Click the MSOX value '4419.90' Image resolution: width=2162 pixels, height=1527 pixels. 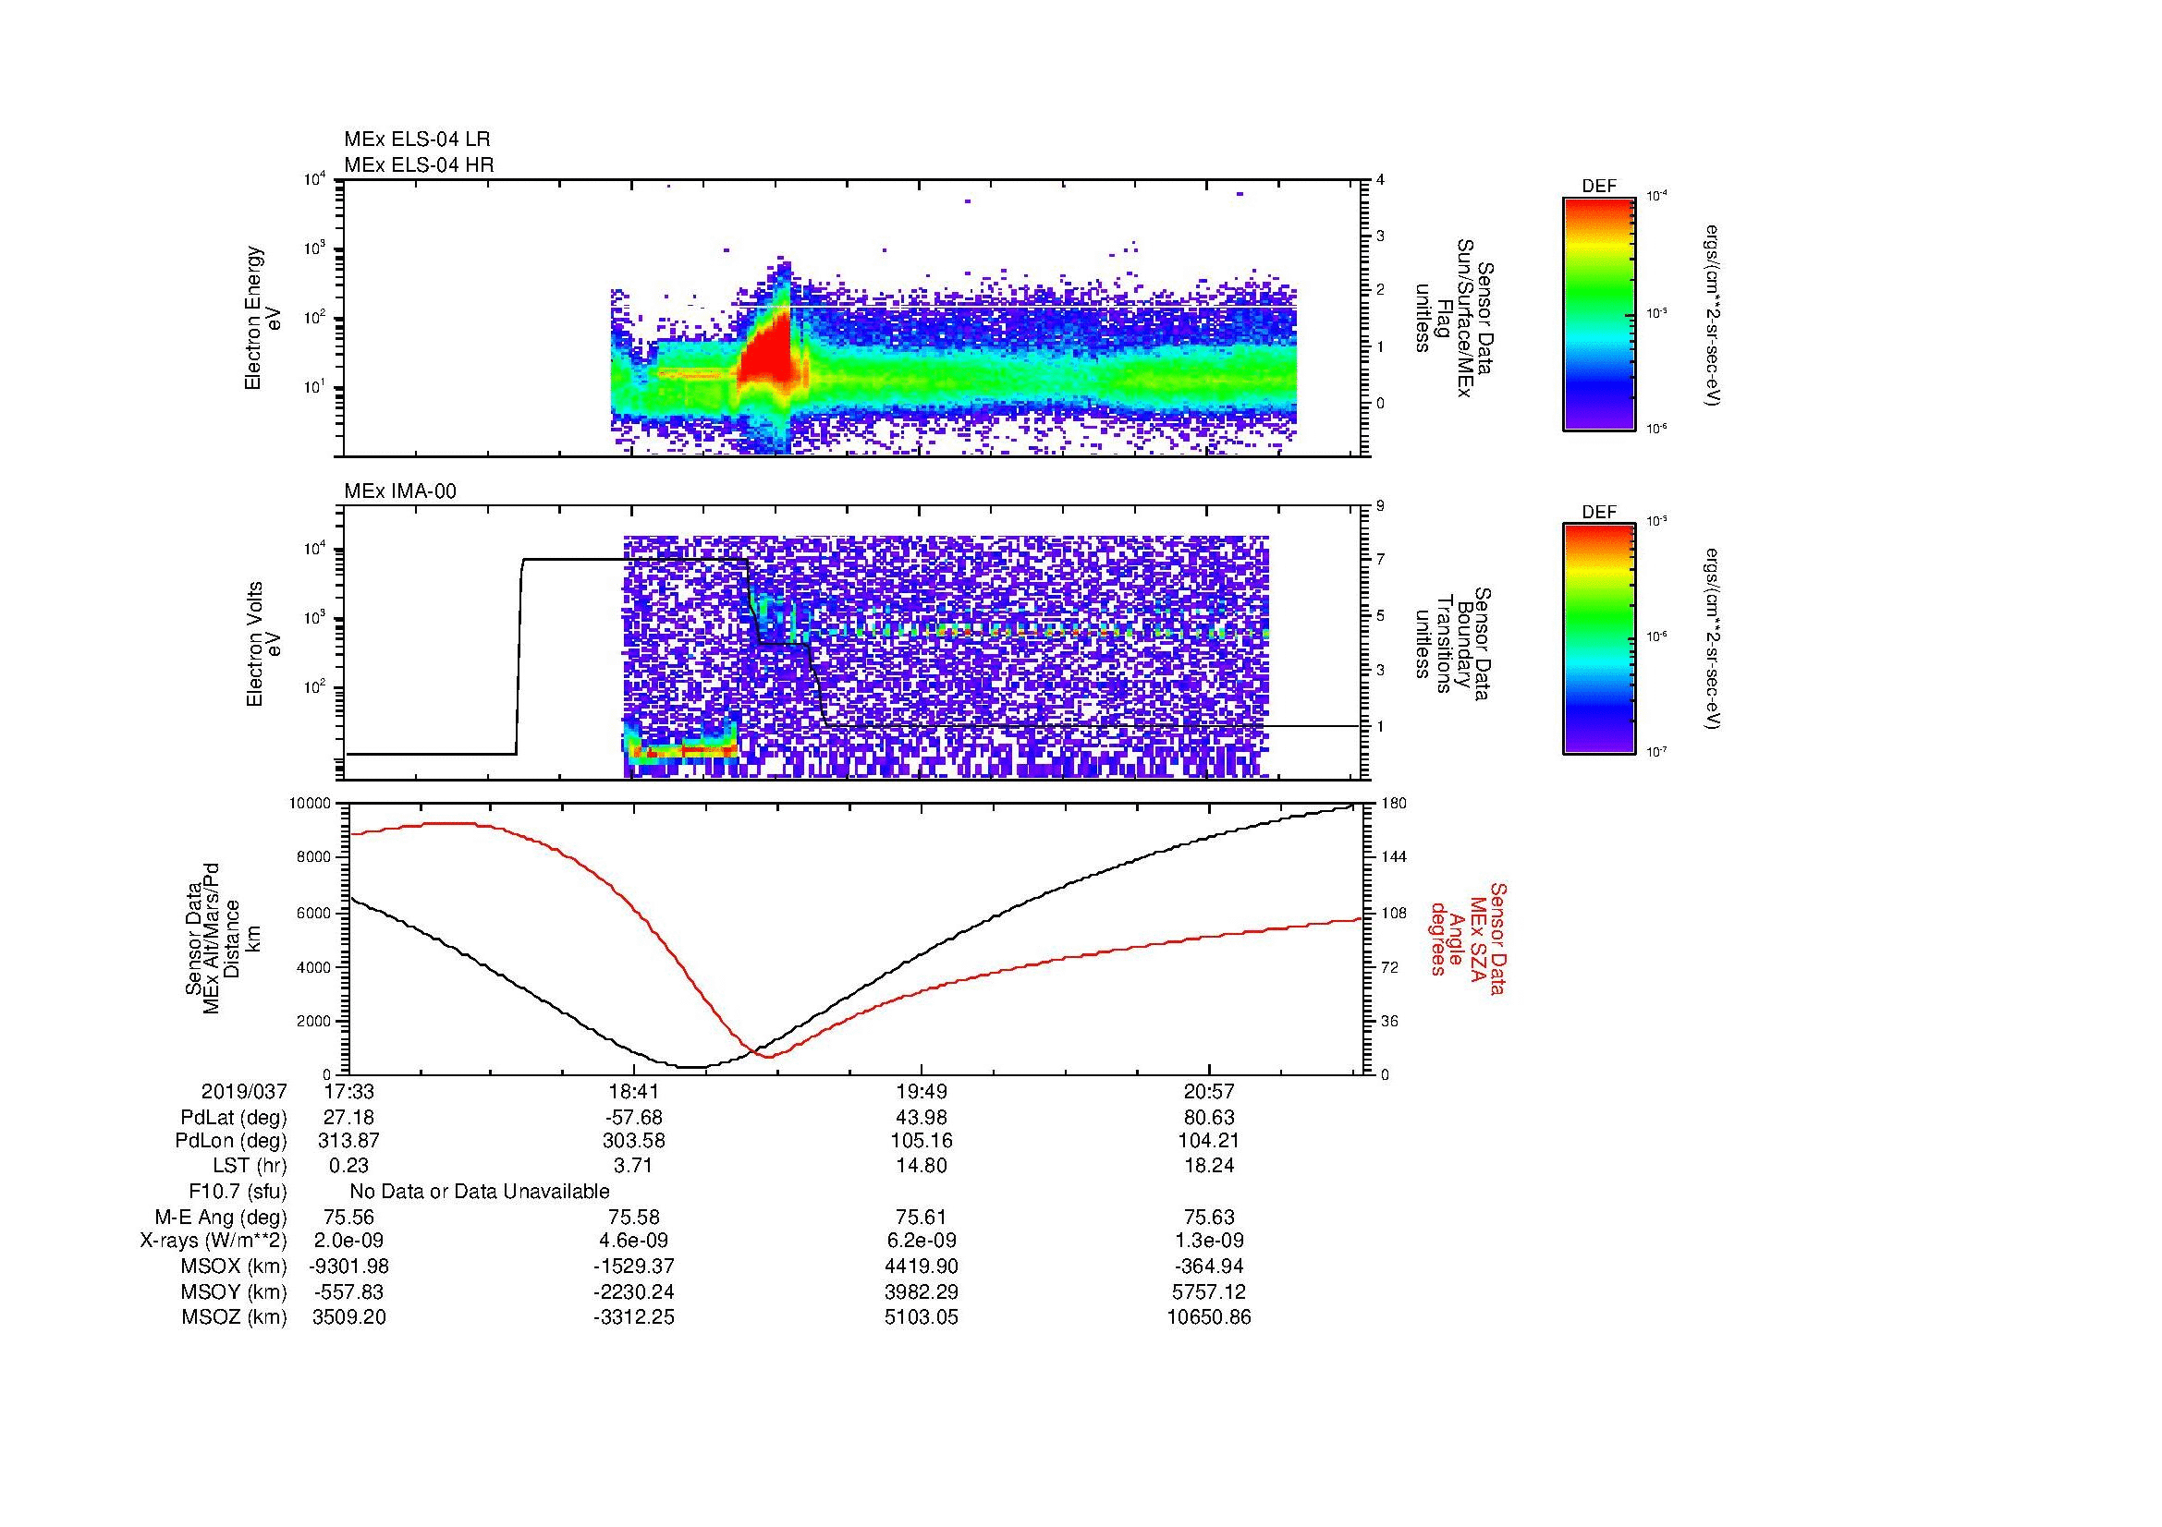point(922,1266)
